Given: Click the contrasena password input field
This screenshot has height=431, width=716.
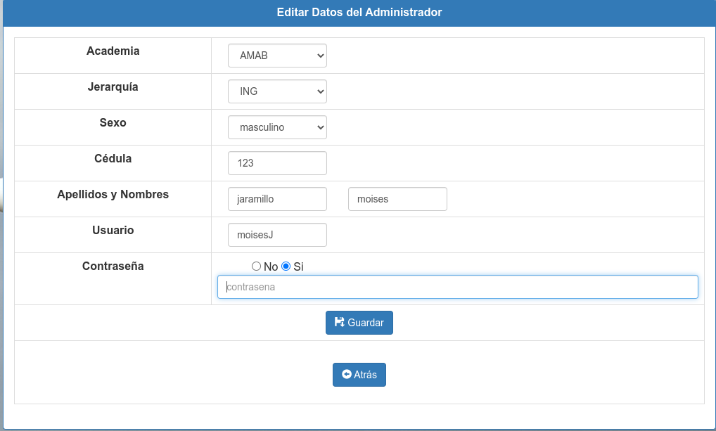Looking at the screenshot, I should coord(457,287).
